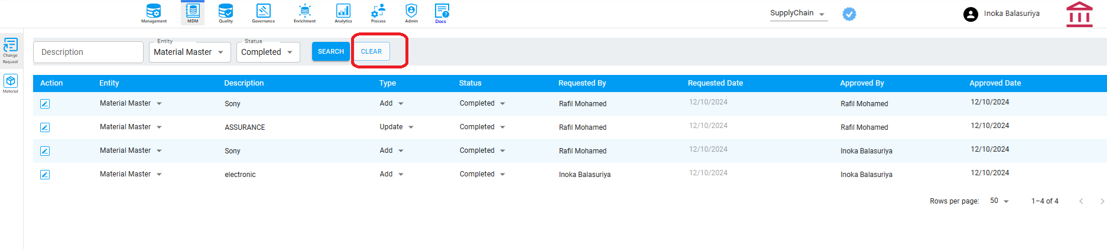
Task: Open the Management module icon
Action: [154, 13]
